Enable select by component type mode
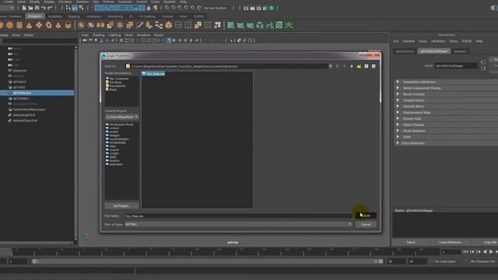 pos(81,8)
